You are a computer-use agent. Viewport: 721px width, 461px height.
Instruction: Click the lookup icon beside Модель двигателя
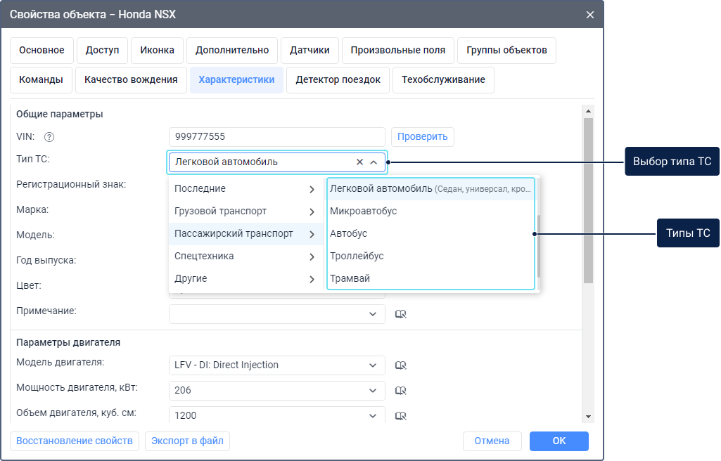coord(401,365)
